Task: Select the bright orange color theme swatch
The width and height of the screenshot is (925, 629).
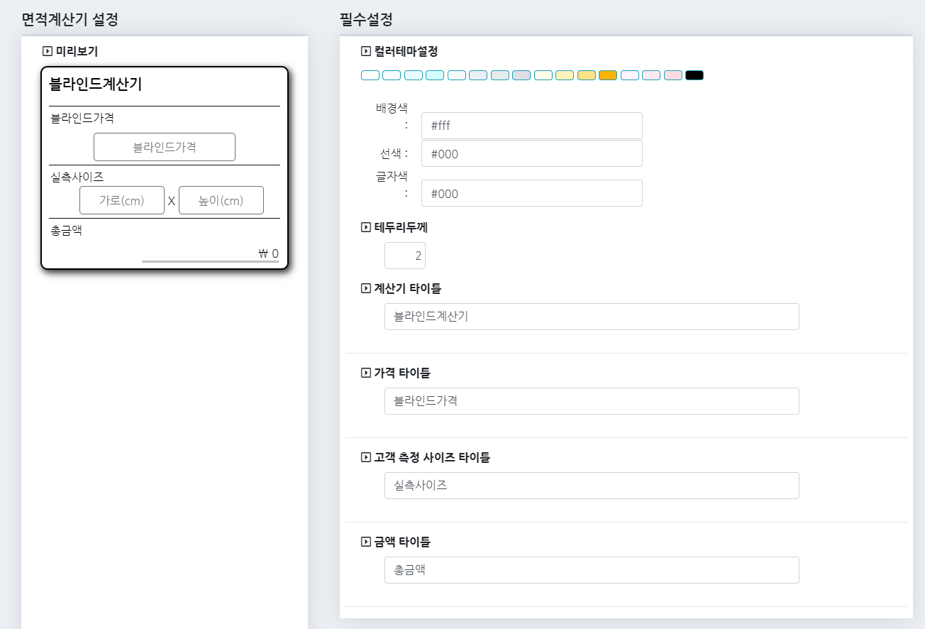Action: click(x=607, y=75)
